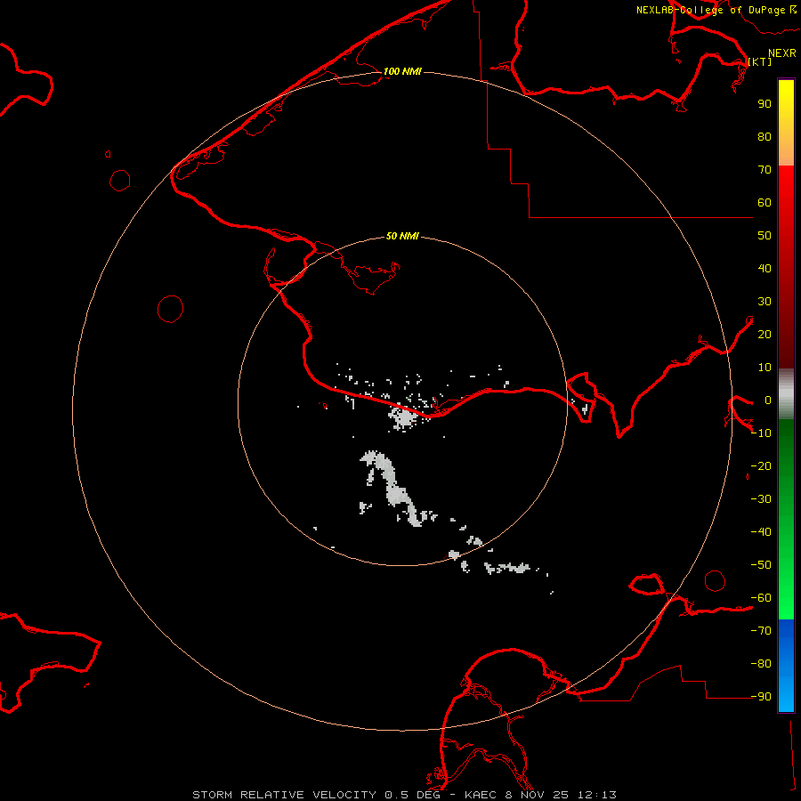The width and height of the screenshot is (801, 801).
Task: Click the -50 value on velocity scale
Action: [761, 565]
